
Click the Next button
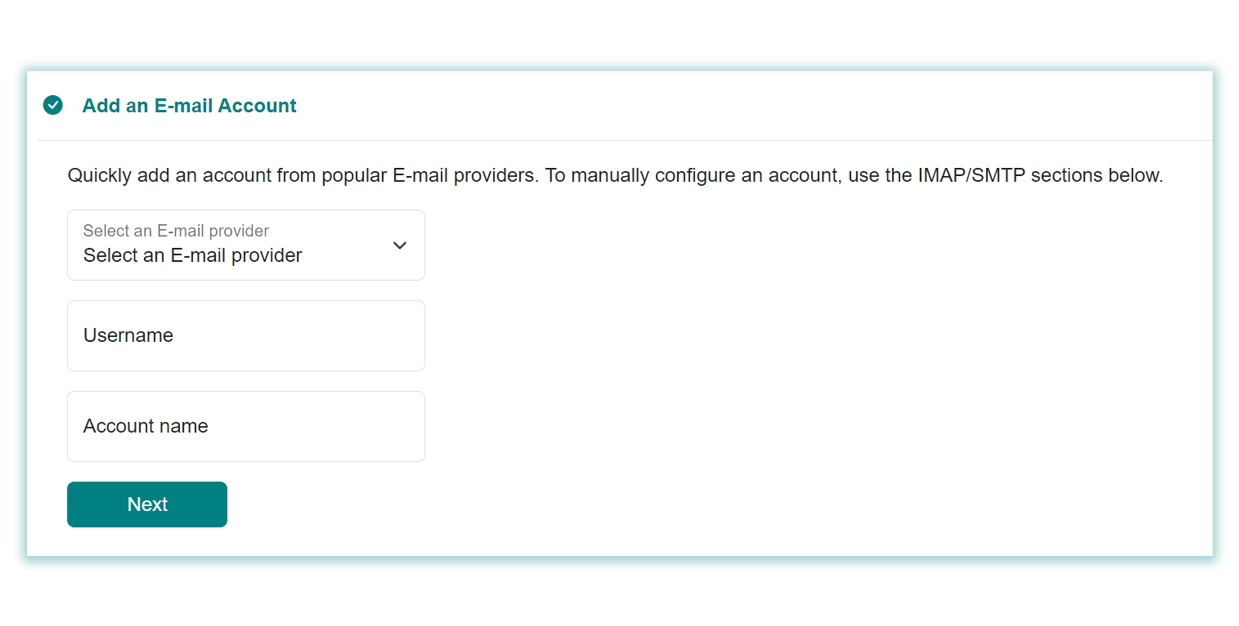(x=147, y=504)
